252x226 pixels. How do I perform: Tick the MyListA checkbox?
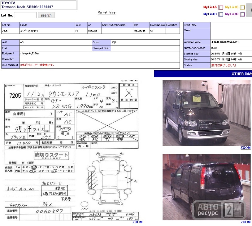click(221, 7)
